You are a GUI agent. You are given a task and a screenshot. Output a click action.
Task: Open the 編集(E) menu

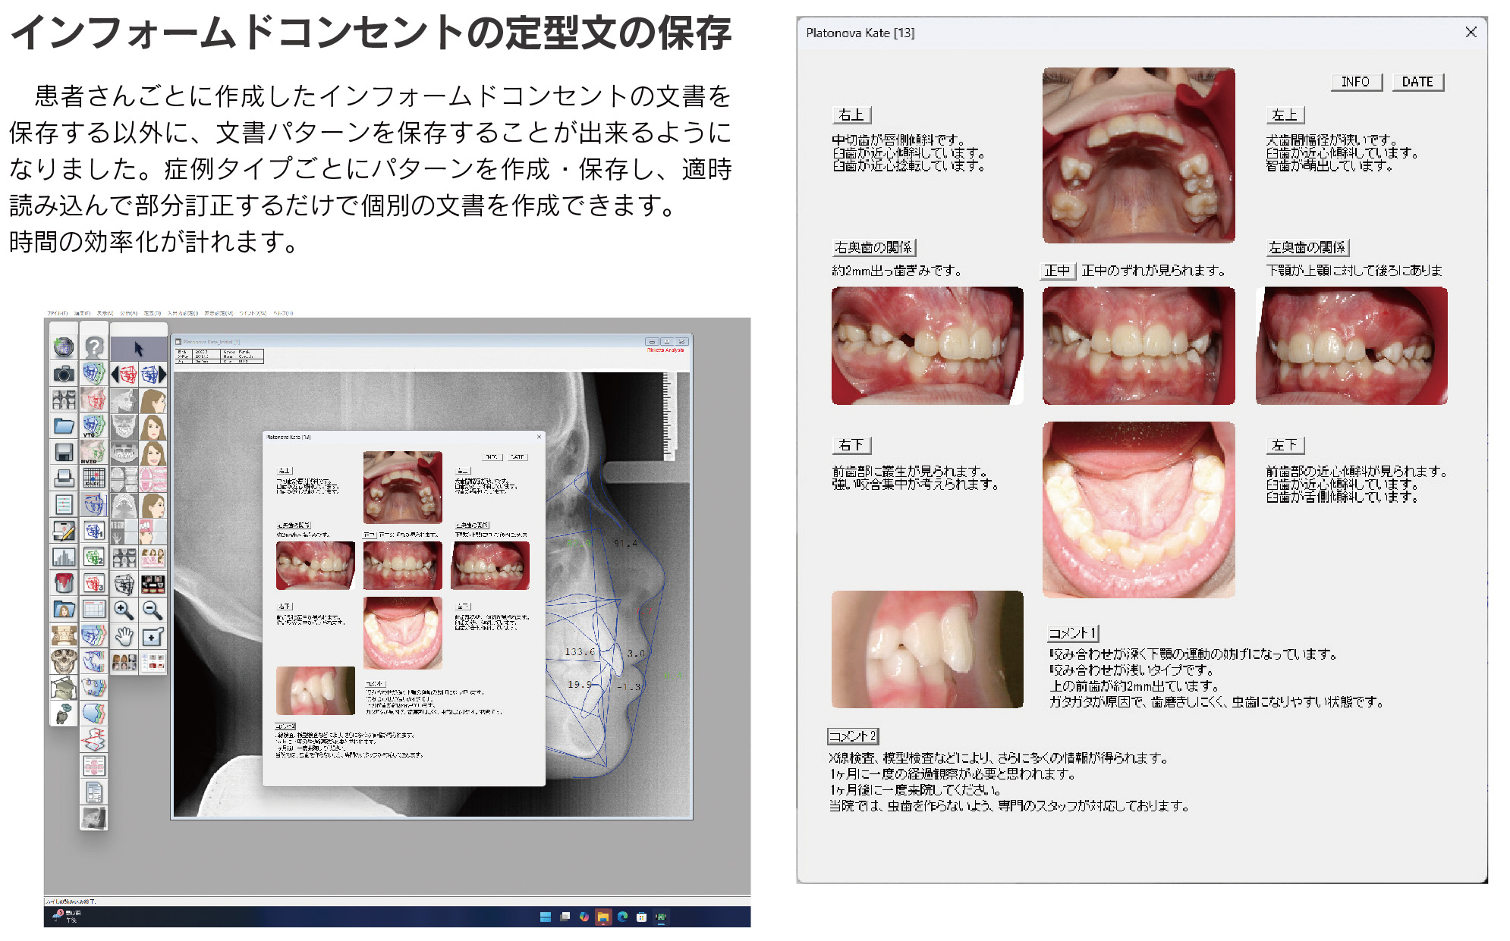[82, 312]
